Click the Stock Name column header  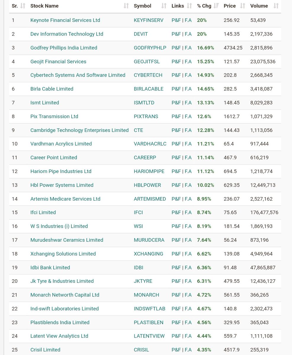tap(44, 6)
